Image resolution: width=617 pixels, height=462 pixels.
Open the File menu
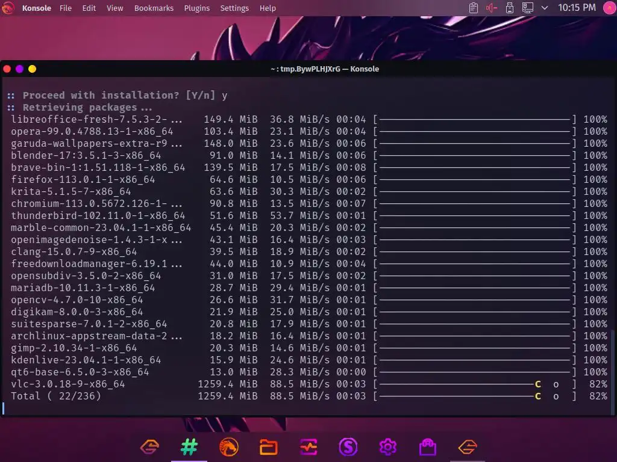[x=65, y=8]
